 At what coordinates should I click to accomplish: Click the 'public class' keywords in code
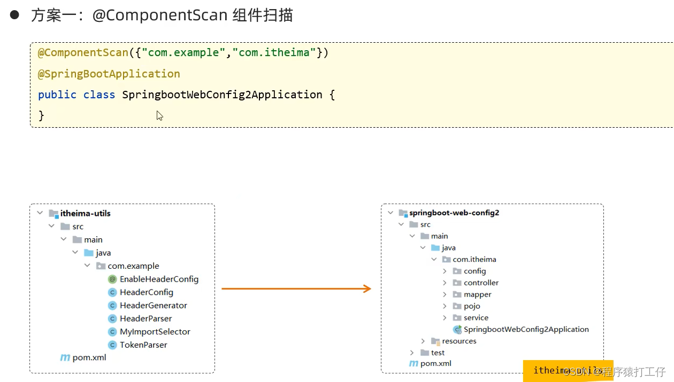coord(76,95)
